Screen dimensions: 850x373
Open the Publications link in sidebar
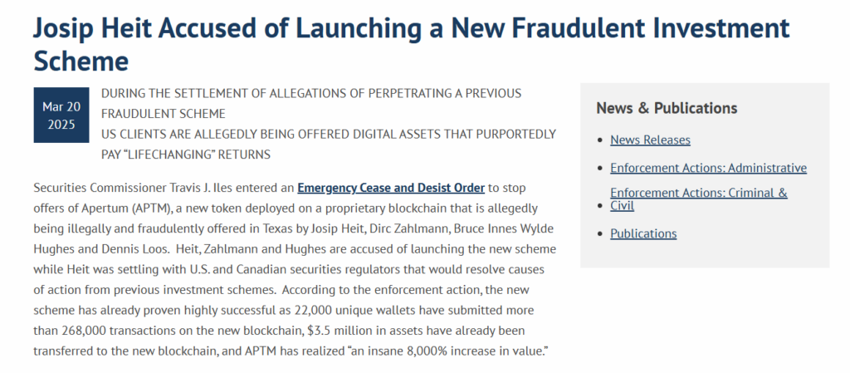point(643,233)
